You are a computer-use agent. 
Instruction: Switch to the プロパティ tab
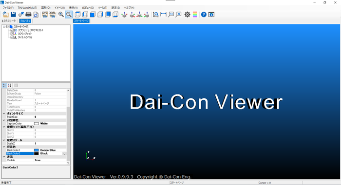tap(25, 21)
